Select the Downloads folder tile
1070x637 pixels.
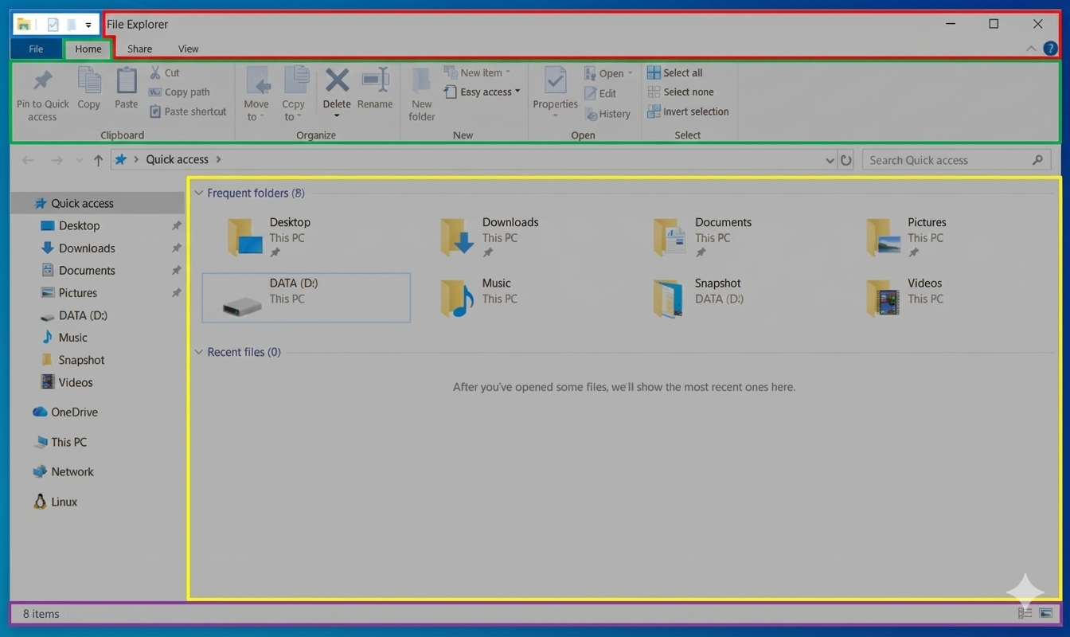pyautogui.click(x=518, y=236)
